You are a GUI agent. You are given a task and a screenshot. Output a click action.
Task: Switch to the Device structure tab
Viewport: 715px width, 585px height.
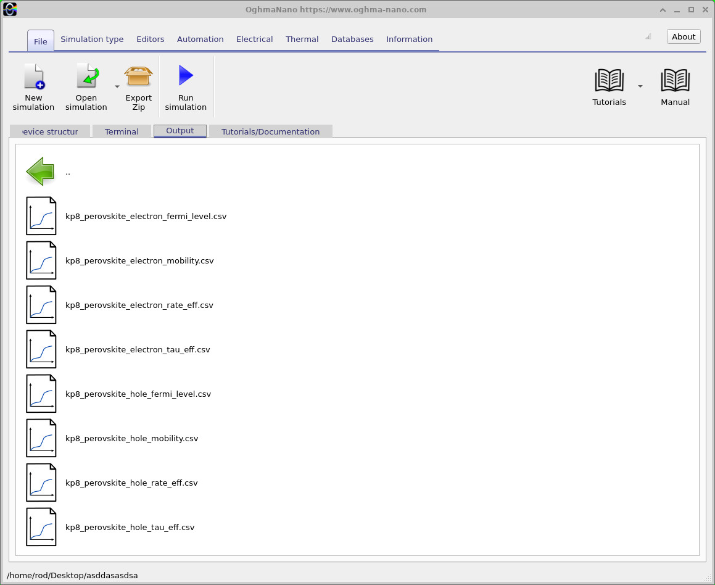pos(50,131)
